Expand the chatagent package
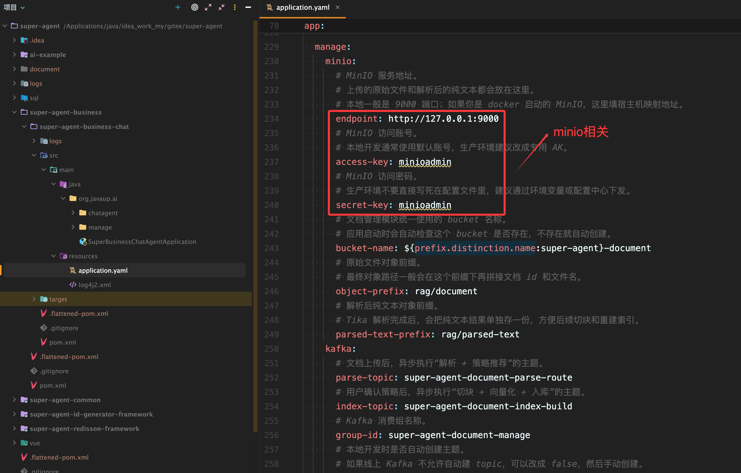Viewport: 741px width, 473px height. pos(73,213)
